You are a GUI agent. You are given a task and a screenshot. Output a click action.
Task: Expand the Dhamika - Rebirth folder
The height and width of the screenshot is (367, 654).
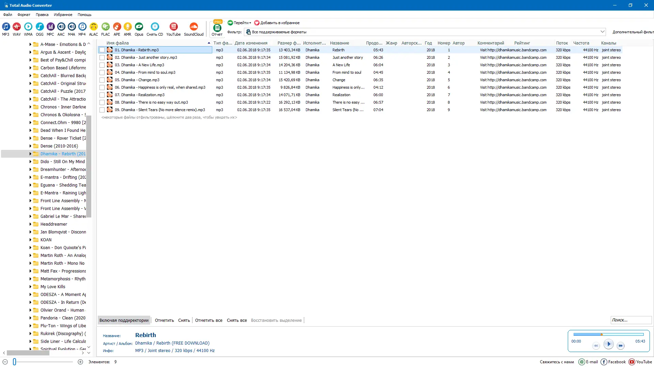(30, 154)
